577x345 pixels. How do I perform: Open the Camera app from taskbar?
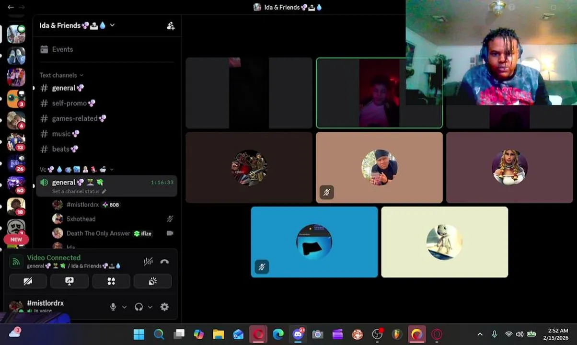click(318, 334)
